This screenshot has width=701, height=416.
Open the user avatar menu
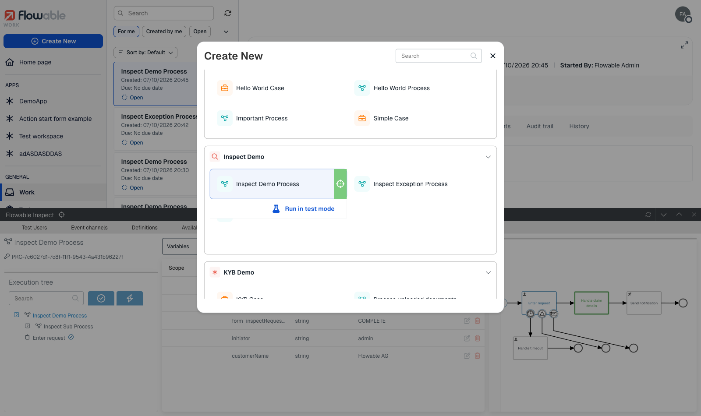[683, 14]
